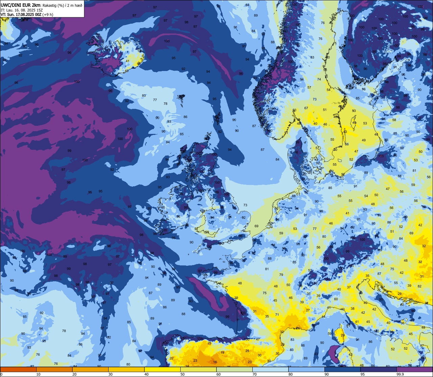Click the '(+9 h)' forecast offset text
433x377 pixels.
[48, 15]
